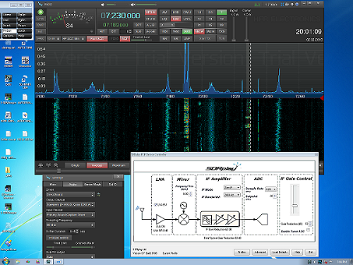Click the Single spectrum mode button
353x265 pixels.
click(75, 165)
